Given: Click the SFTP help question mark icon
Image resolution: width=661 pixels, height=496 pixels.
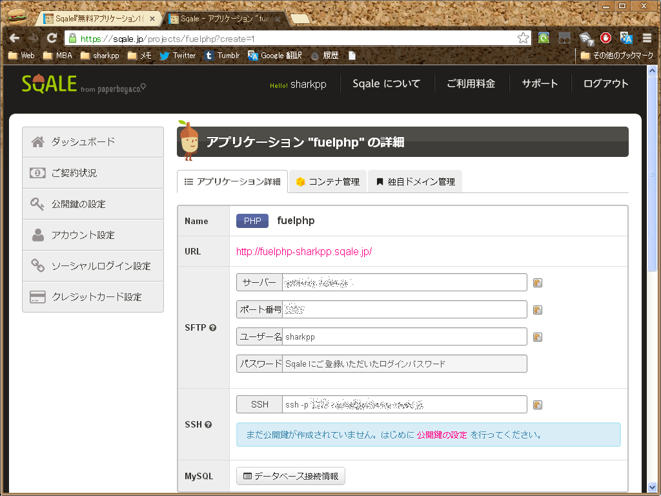Looking at the screenshot, I should [x=213, y=327].
